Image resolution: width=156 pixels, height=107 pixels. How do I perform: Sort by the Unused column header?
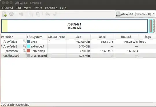(x=126, y=37)
